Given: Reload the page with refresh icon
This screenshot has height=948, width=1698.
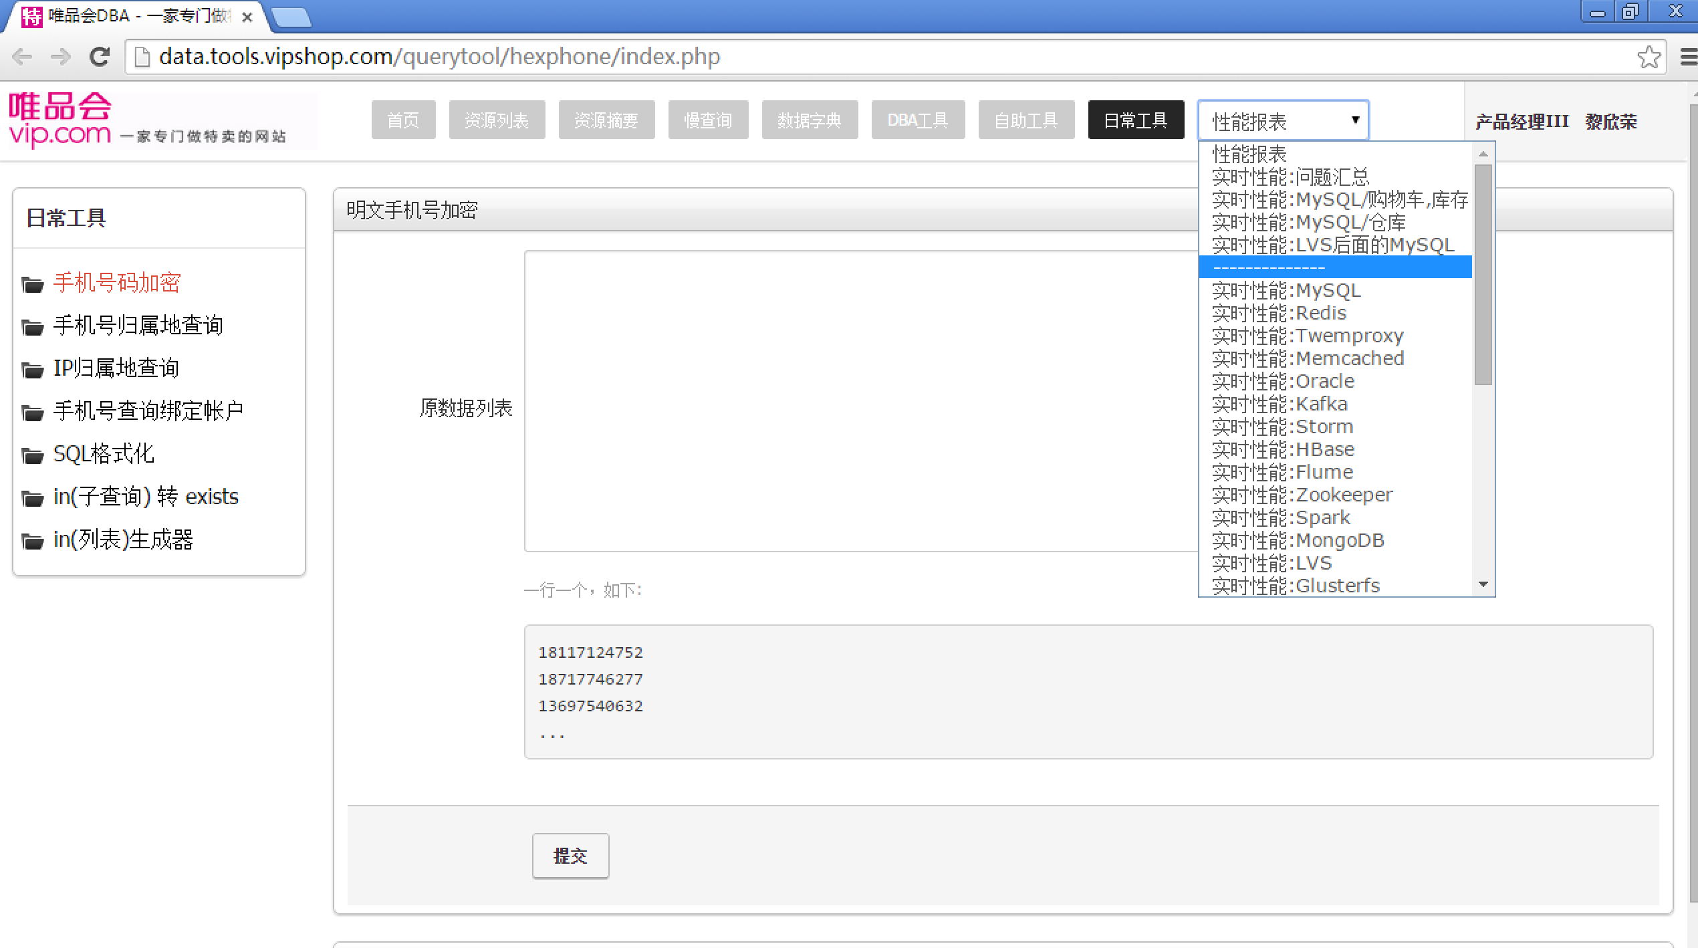Looking at the screenshot, I should [x=100, y=57].
